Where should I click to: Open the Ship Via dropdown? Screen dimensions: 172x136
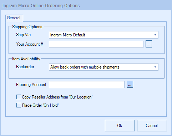(103, 35)
